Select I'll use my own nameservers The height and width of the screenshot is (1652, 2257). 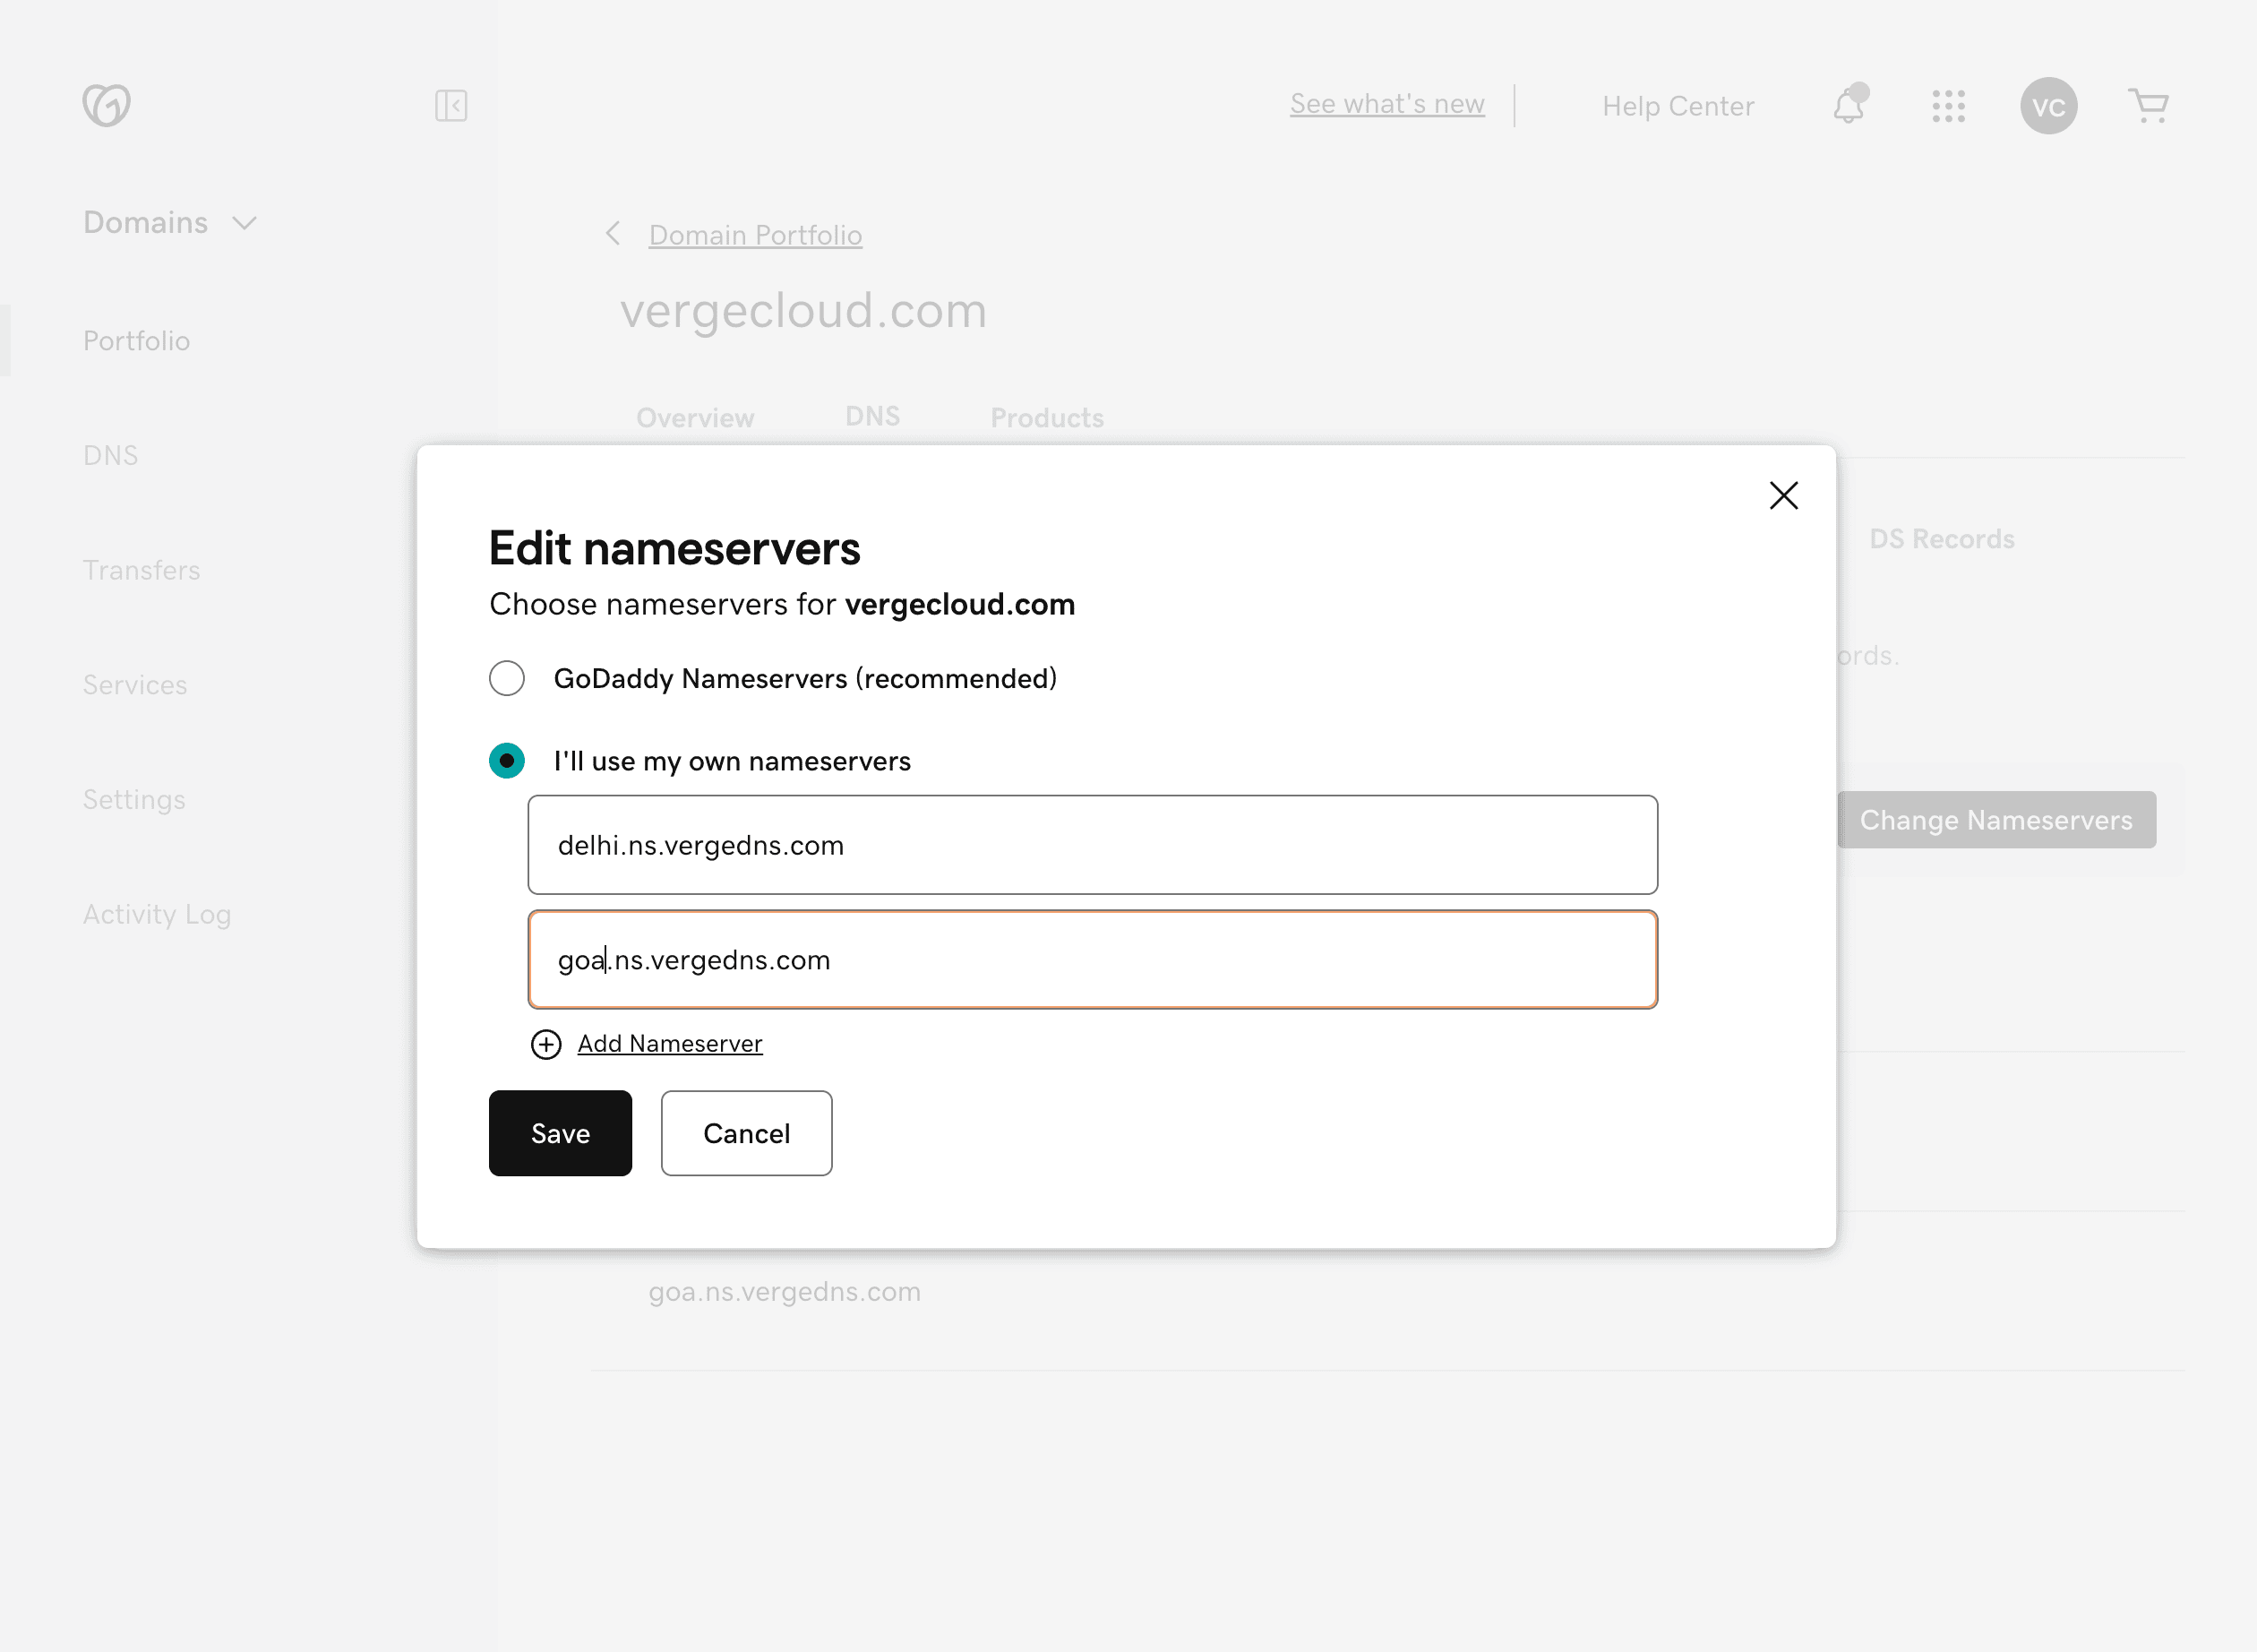pyautogui.click(x=507, y=761)
